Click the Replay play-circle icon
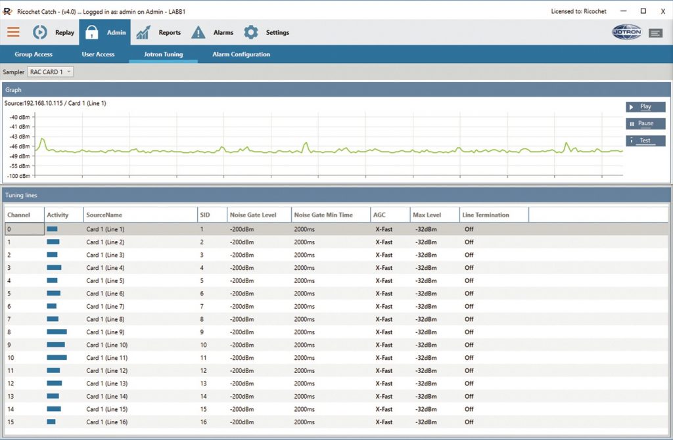 tap(40, 32)
